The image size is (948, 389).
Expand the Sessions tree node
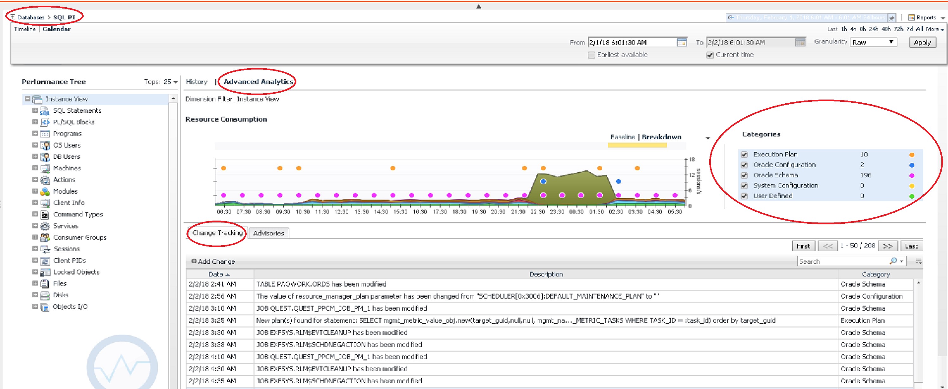(x=35, y=249)
